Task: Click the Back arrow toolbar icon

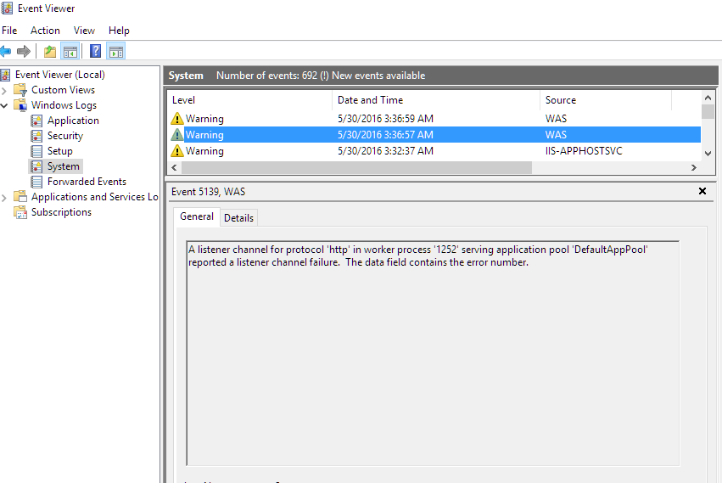Action: 6,52
